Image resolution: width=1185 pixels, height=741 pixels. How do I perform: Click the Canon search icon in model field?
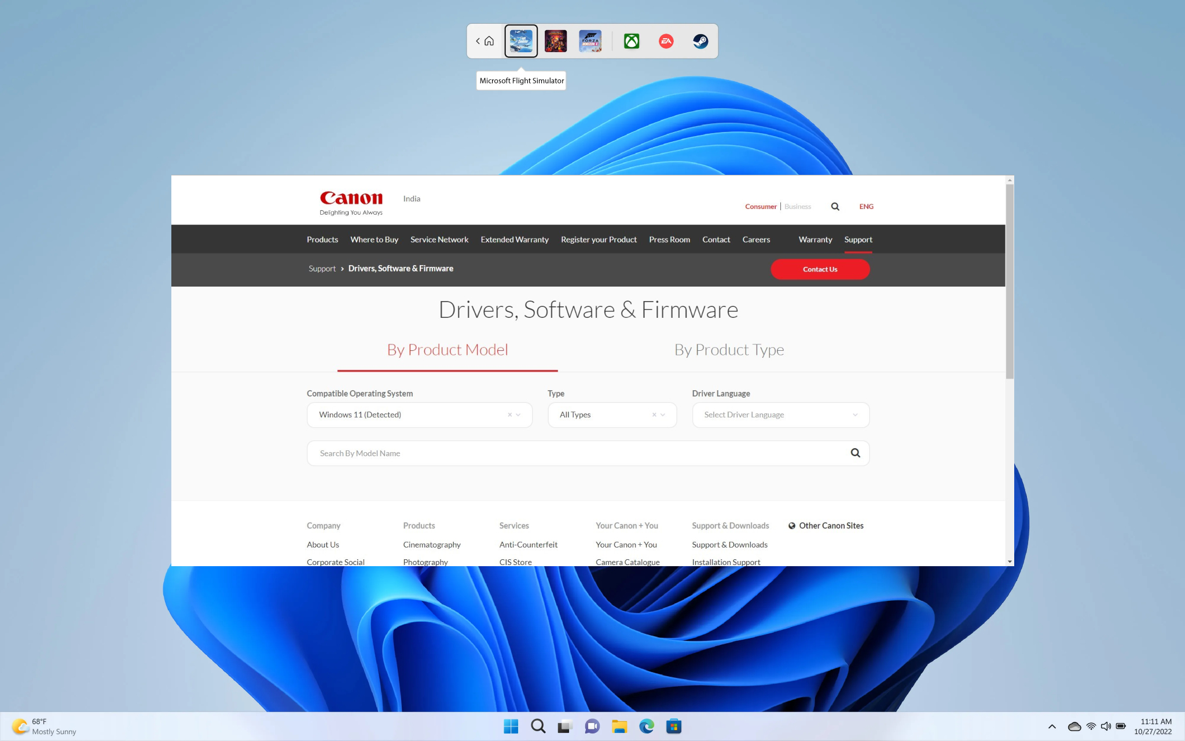pos(854,453)
